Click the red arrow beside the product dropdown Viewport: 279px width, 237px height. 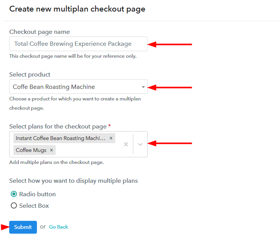pyautogui.click(x=169, y=87)
